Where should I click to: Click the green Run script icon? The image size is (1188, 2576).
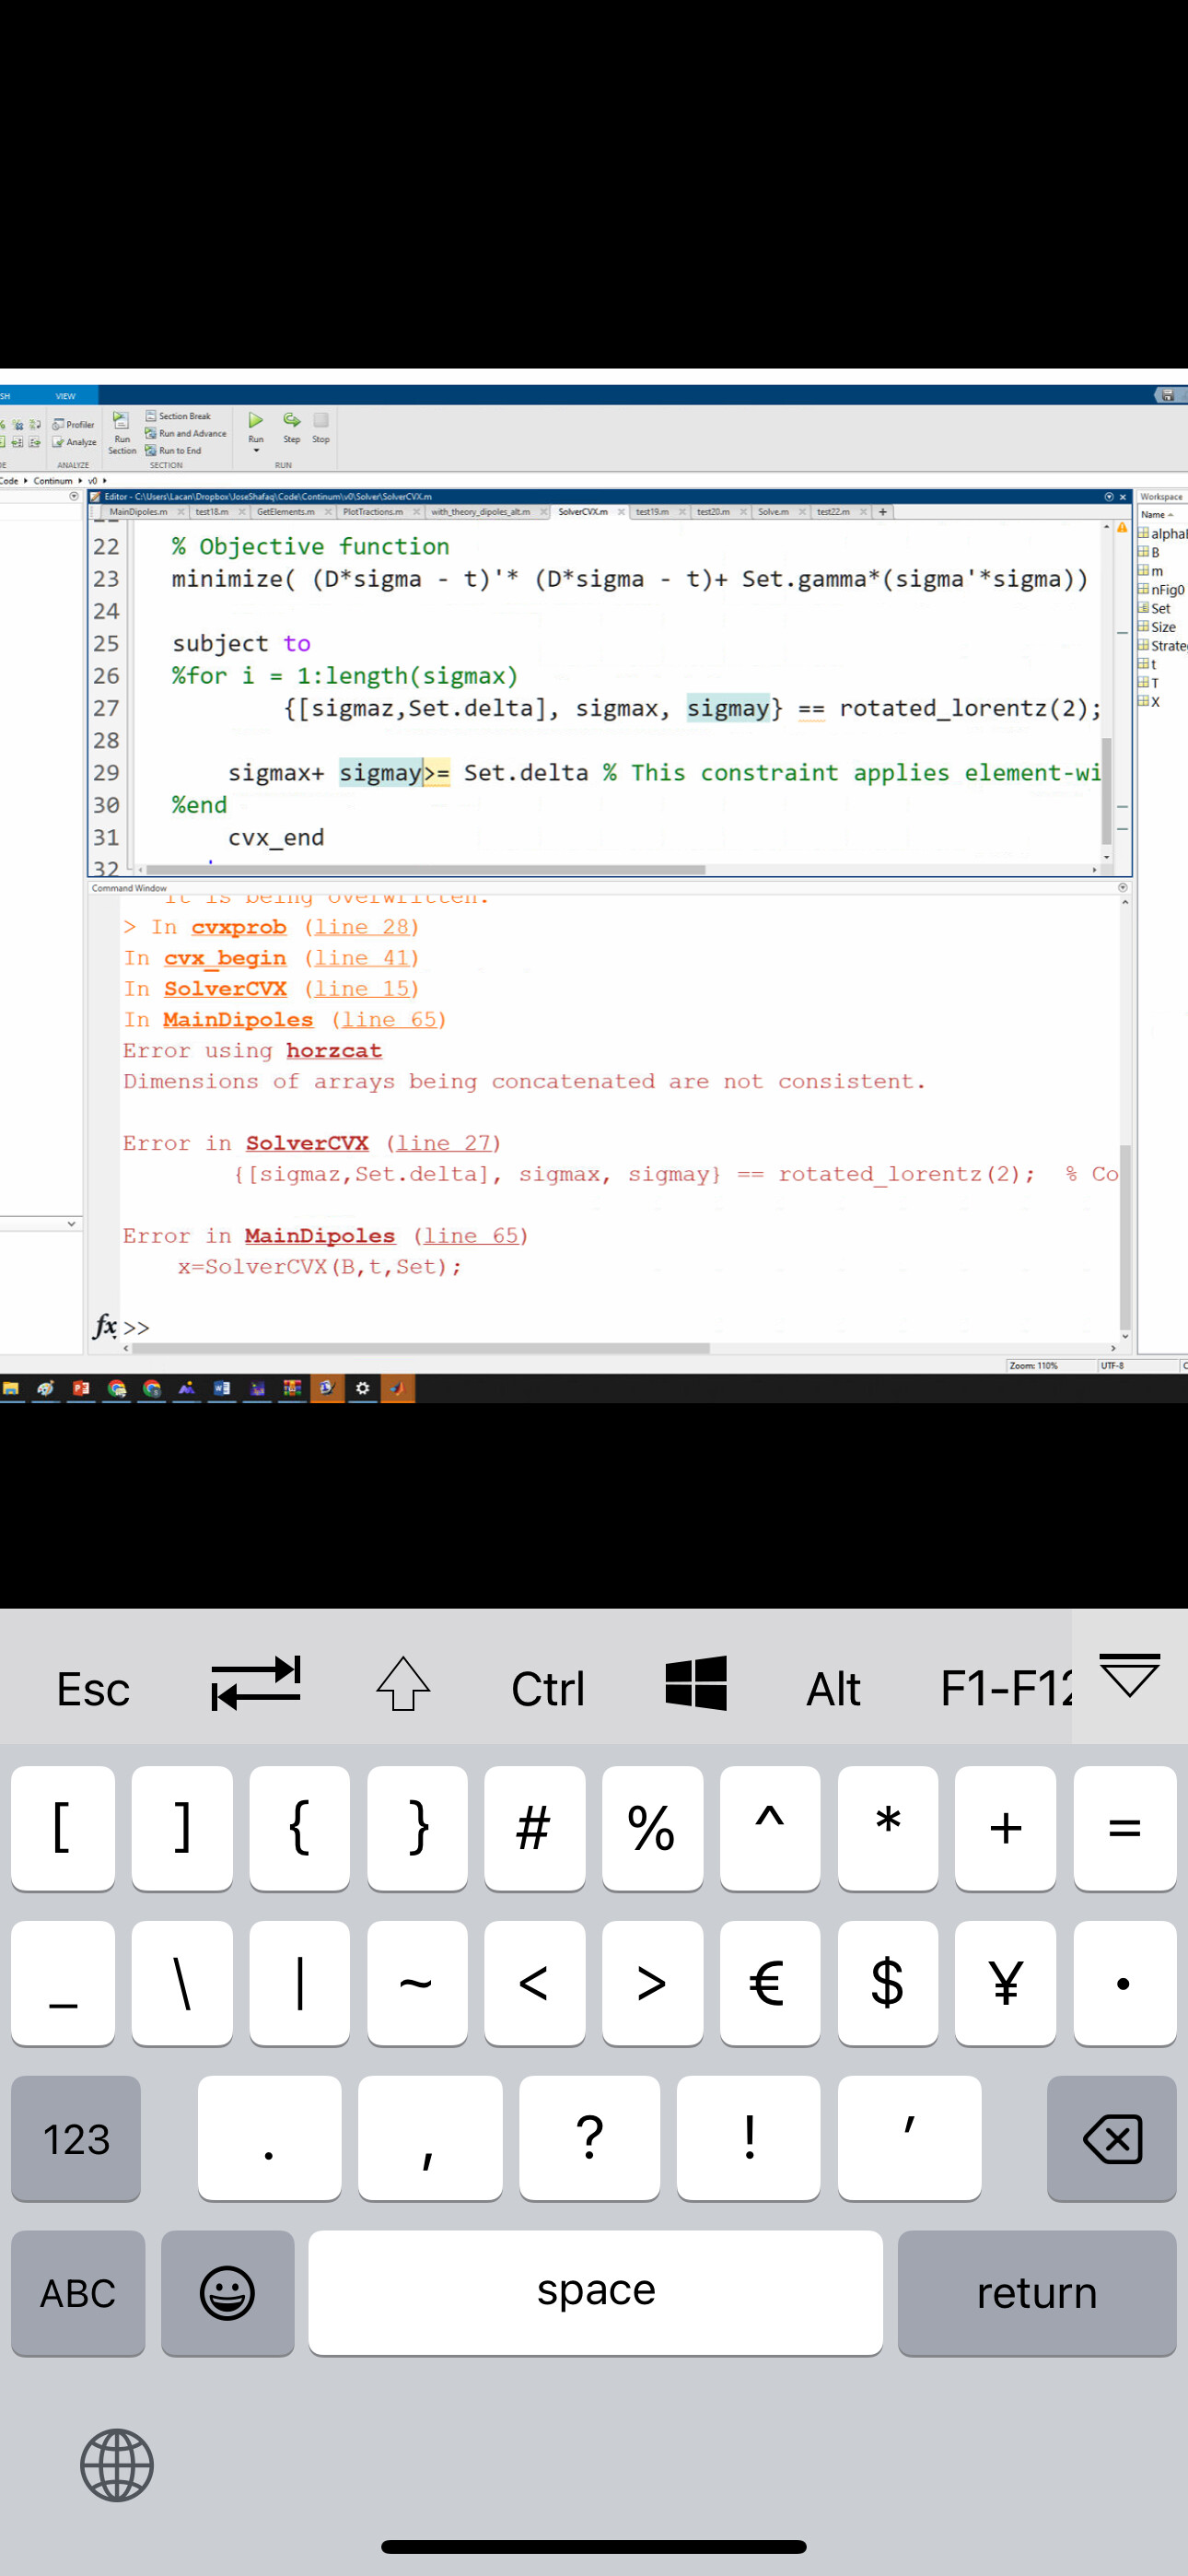(x=256, y=421)
